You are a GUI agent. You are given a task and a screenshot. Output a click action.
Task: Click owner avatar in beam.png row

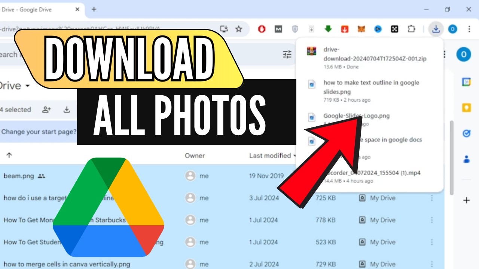point(190,176)
